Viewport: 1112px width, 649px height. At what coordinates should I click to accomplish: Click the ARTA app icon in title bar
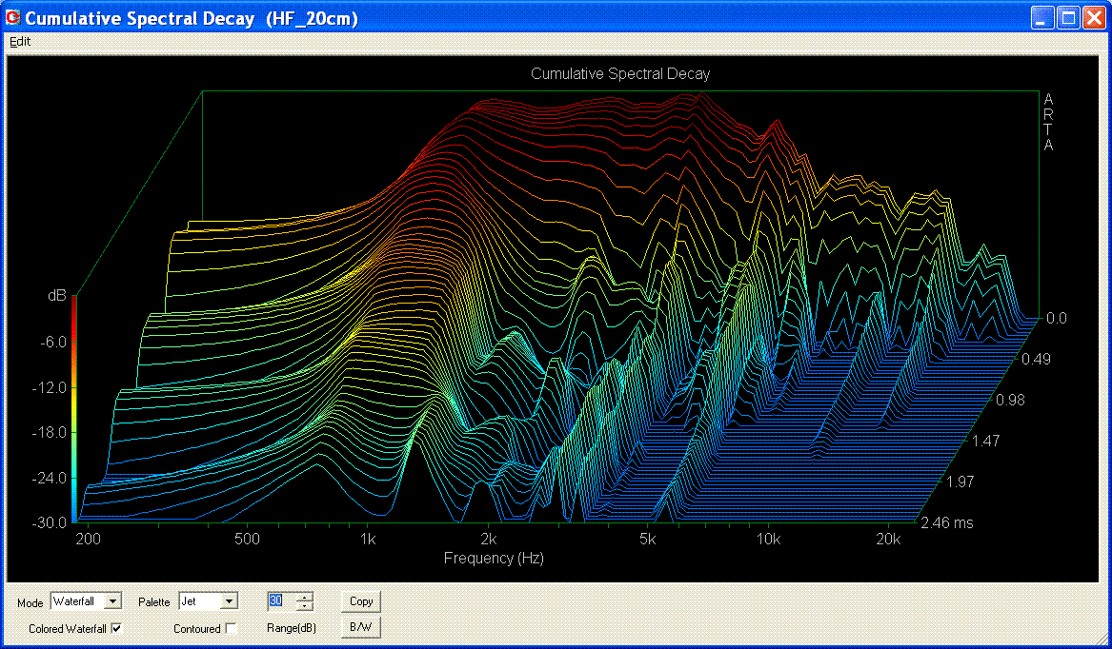[x=13, y=18]
